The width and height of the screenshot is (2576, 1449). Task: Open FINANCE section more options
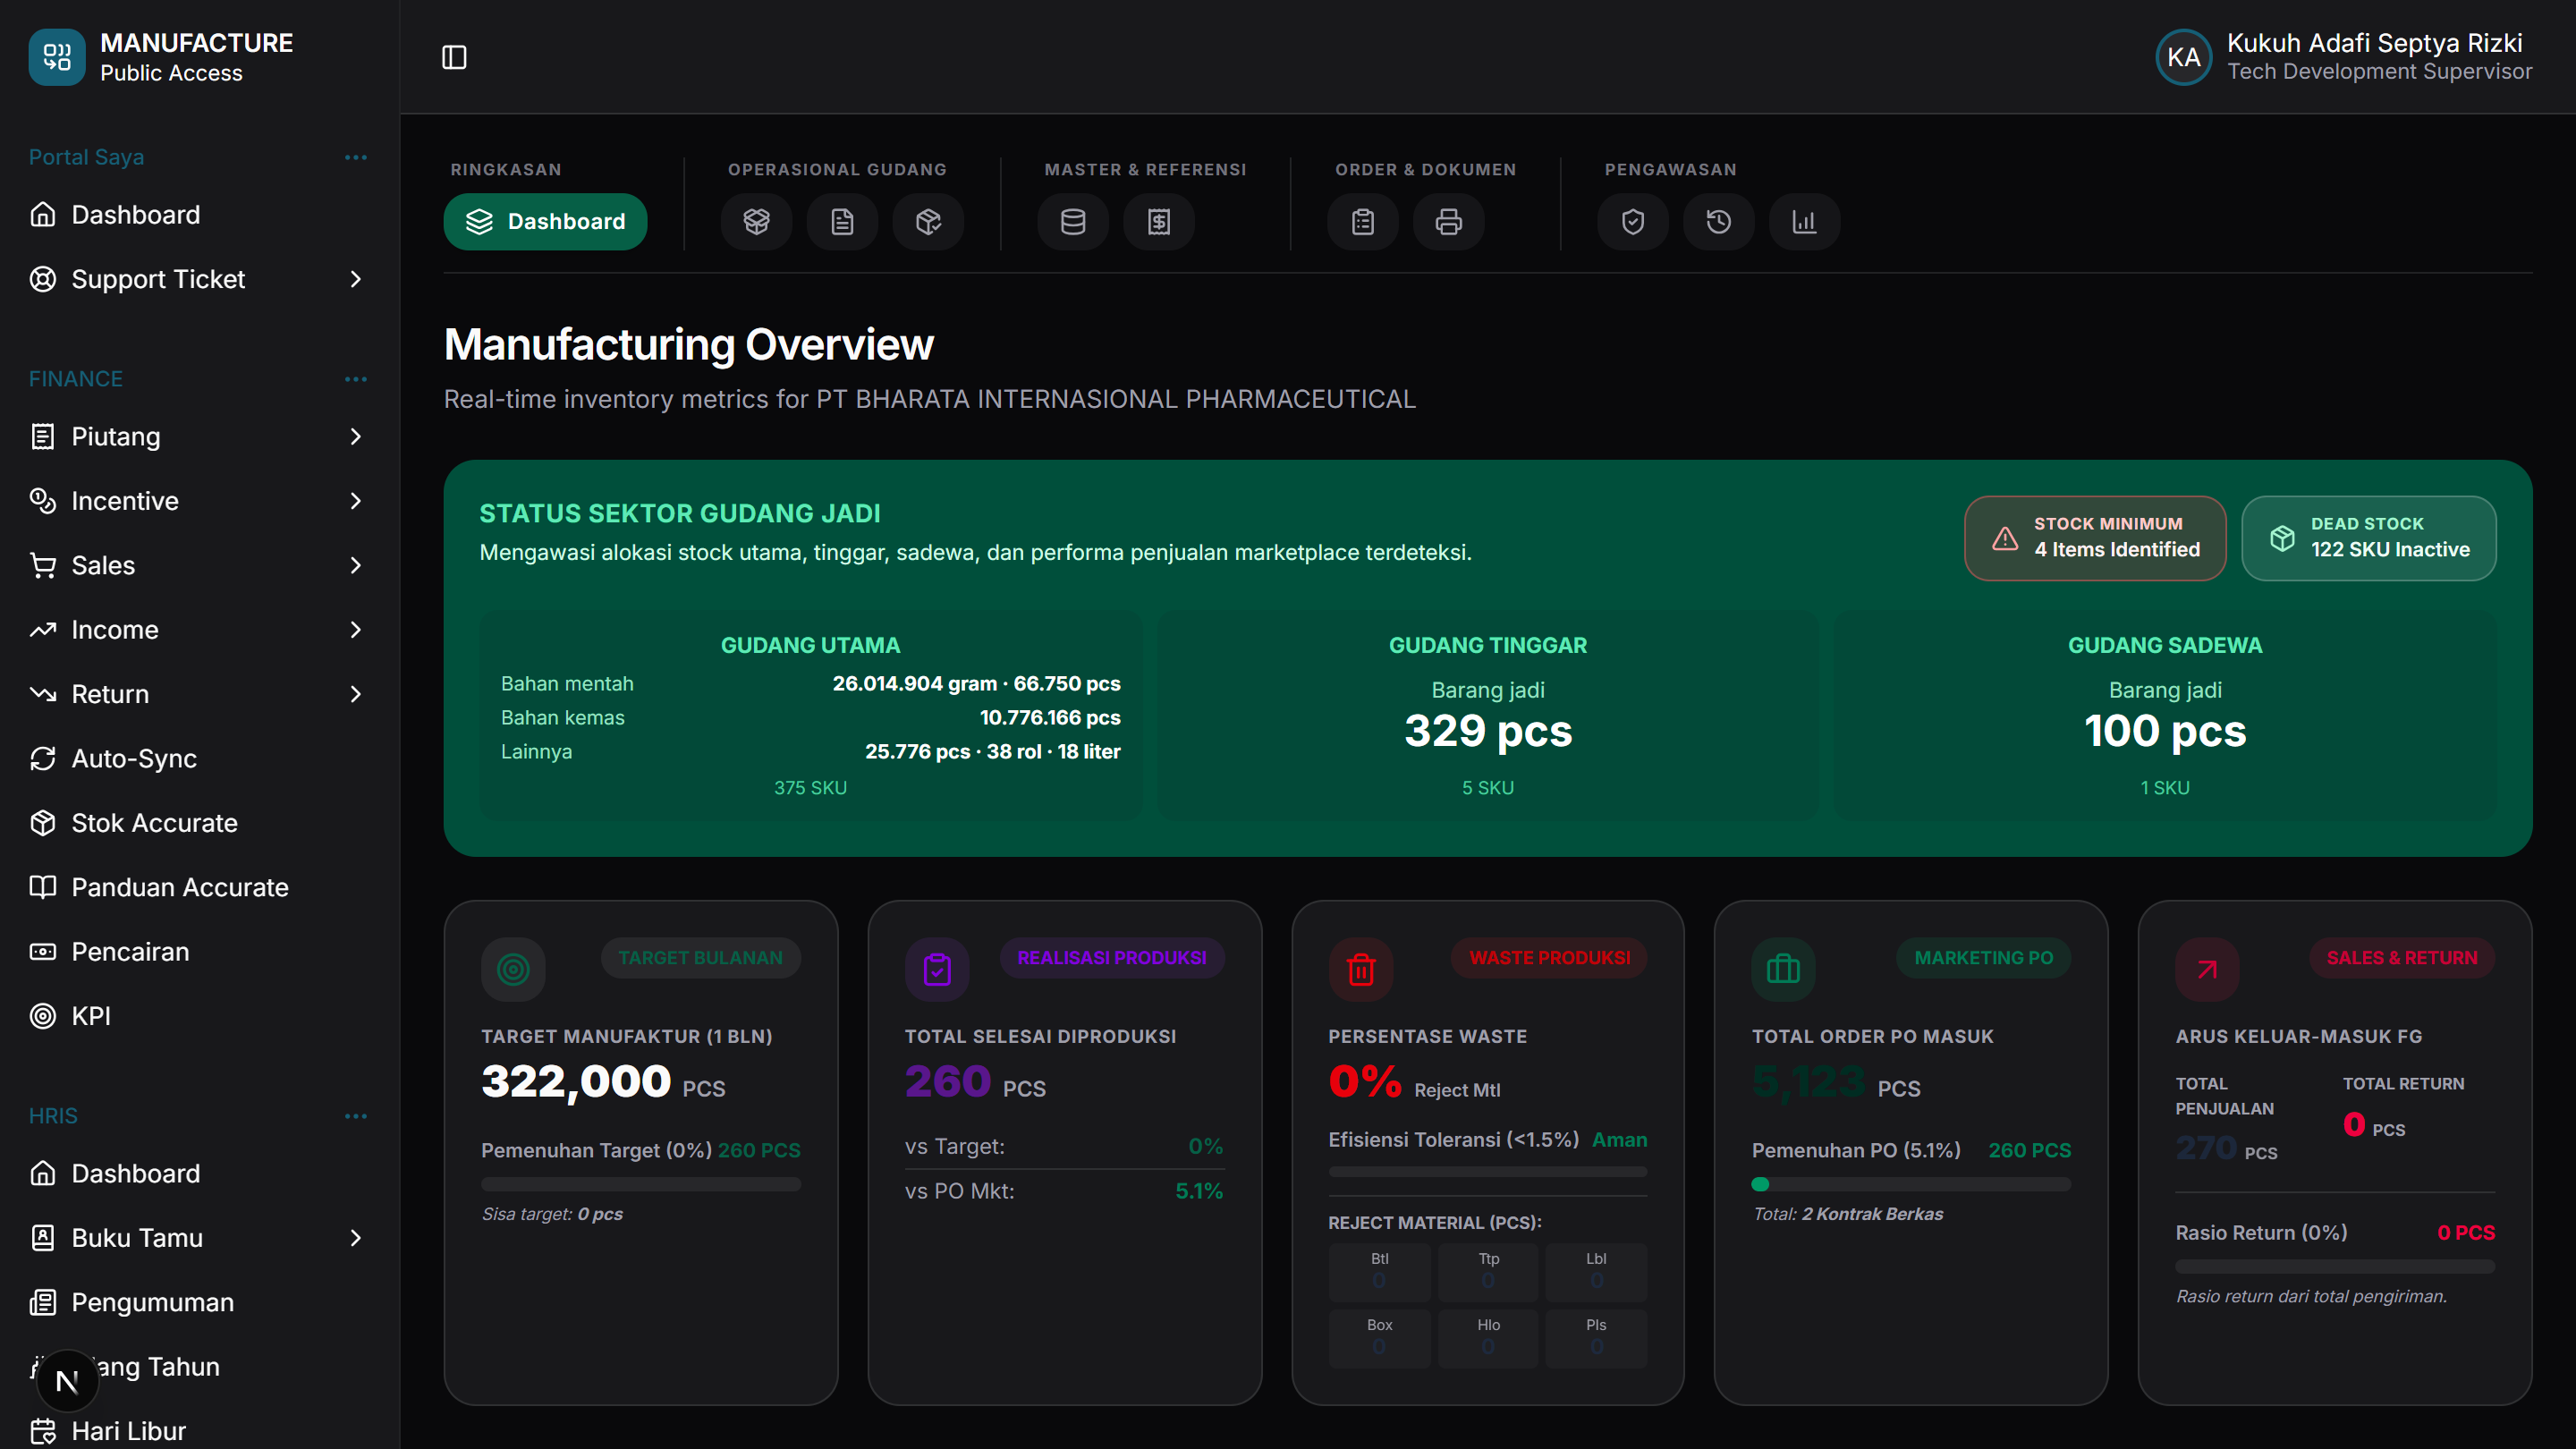[355, 379]
